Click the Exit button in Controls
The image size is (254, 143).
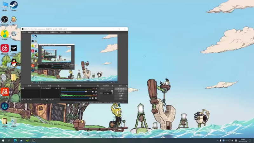tap(121, 99)
